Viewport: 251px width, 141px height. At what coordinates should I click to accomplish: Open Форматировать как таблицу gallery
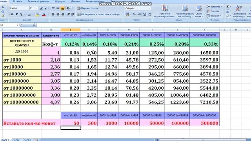[x=185, y=11]
